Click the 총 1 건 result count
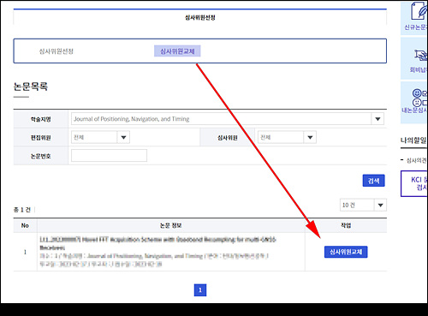Viewport: 428px width, 316px height. (x=22, y=210)
